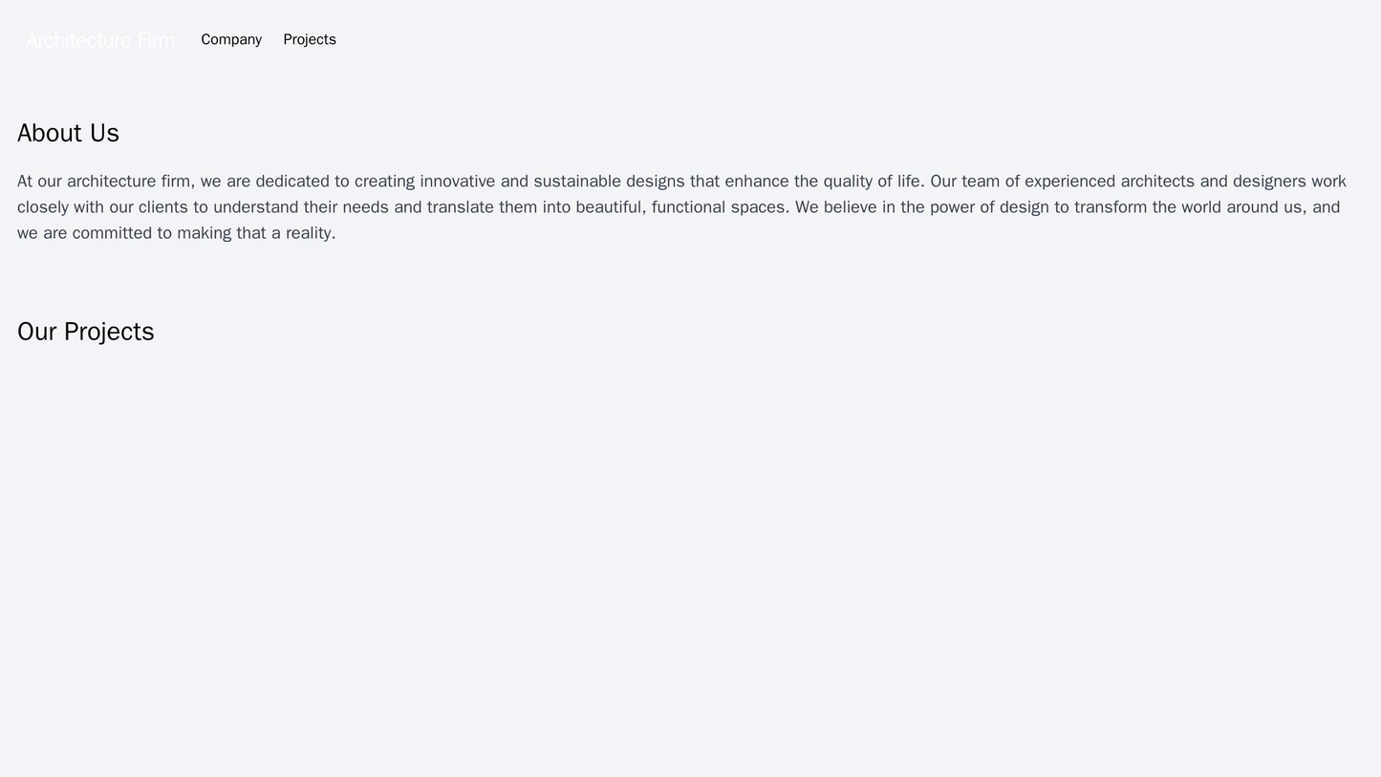The width and height of the screenshot is (1381, 777).
Task: Open the Company menu item
Action: (x=231, y=39)
